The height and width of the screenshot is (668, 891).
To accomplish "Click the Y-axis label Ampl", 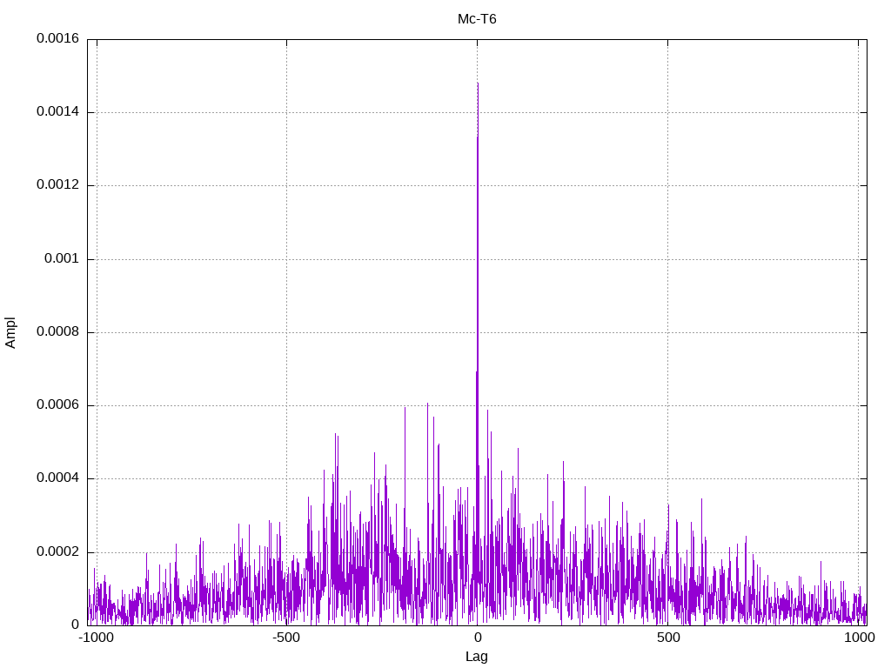I will [10, 333].
